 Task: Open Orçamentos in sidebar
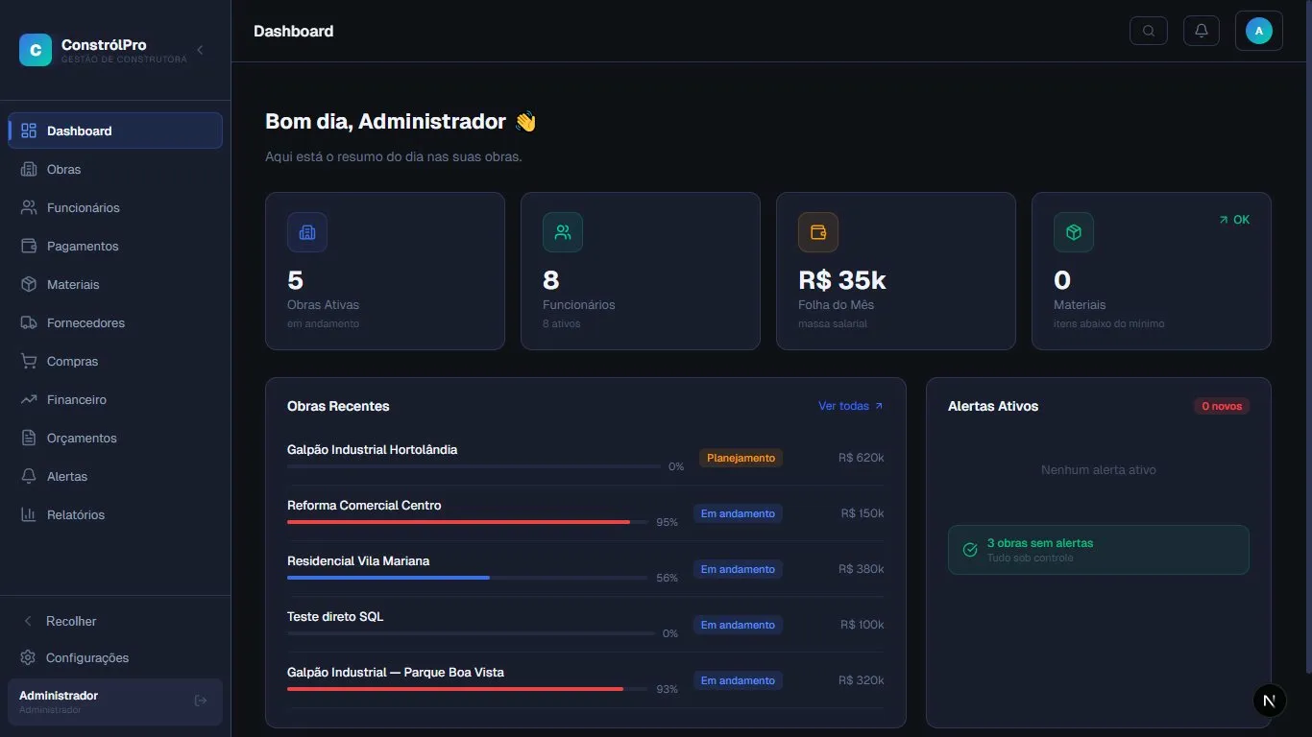click(115, 438)
